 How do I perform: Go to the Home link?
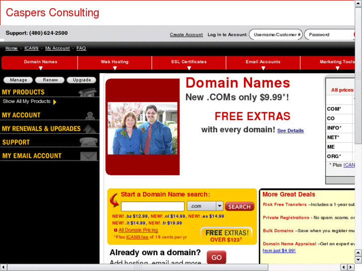[11, 48]
